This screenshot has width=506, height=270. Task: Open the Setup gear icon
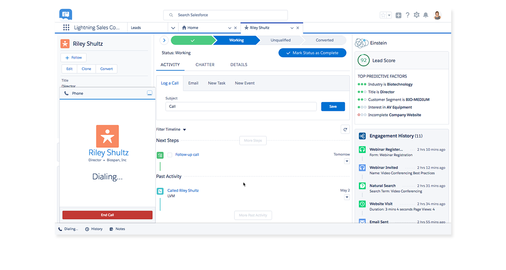(417, 15)
